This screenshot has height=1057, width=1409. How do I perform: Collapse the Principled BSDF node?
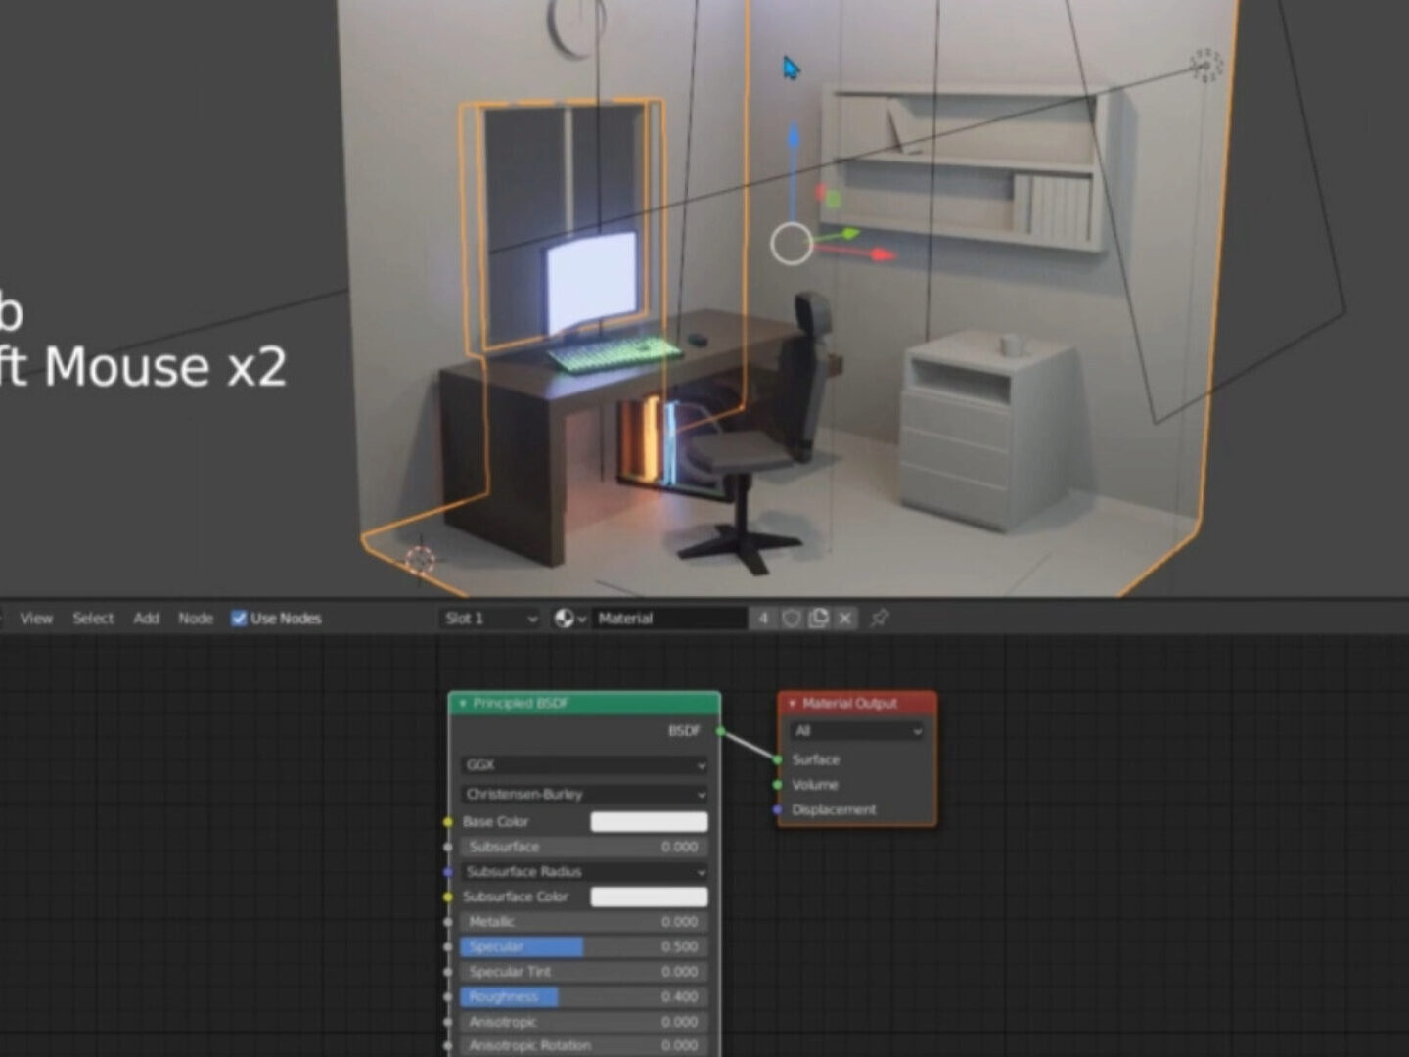pos(463,704)
